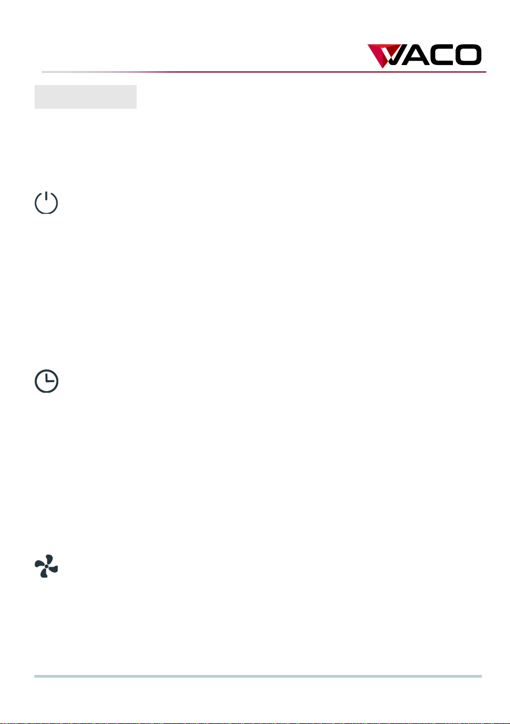
Task: Select the empty gray heading box
Action: click(x=86, y=97)
